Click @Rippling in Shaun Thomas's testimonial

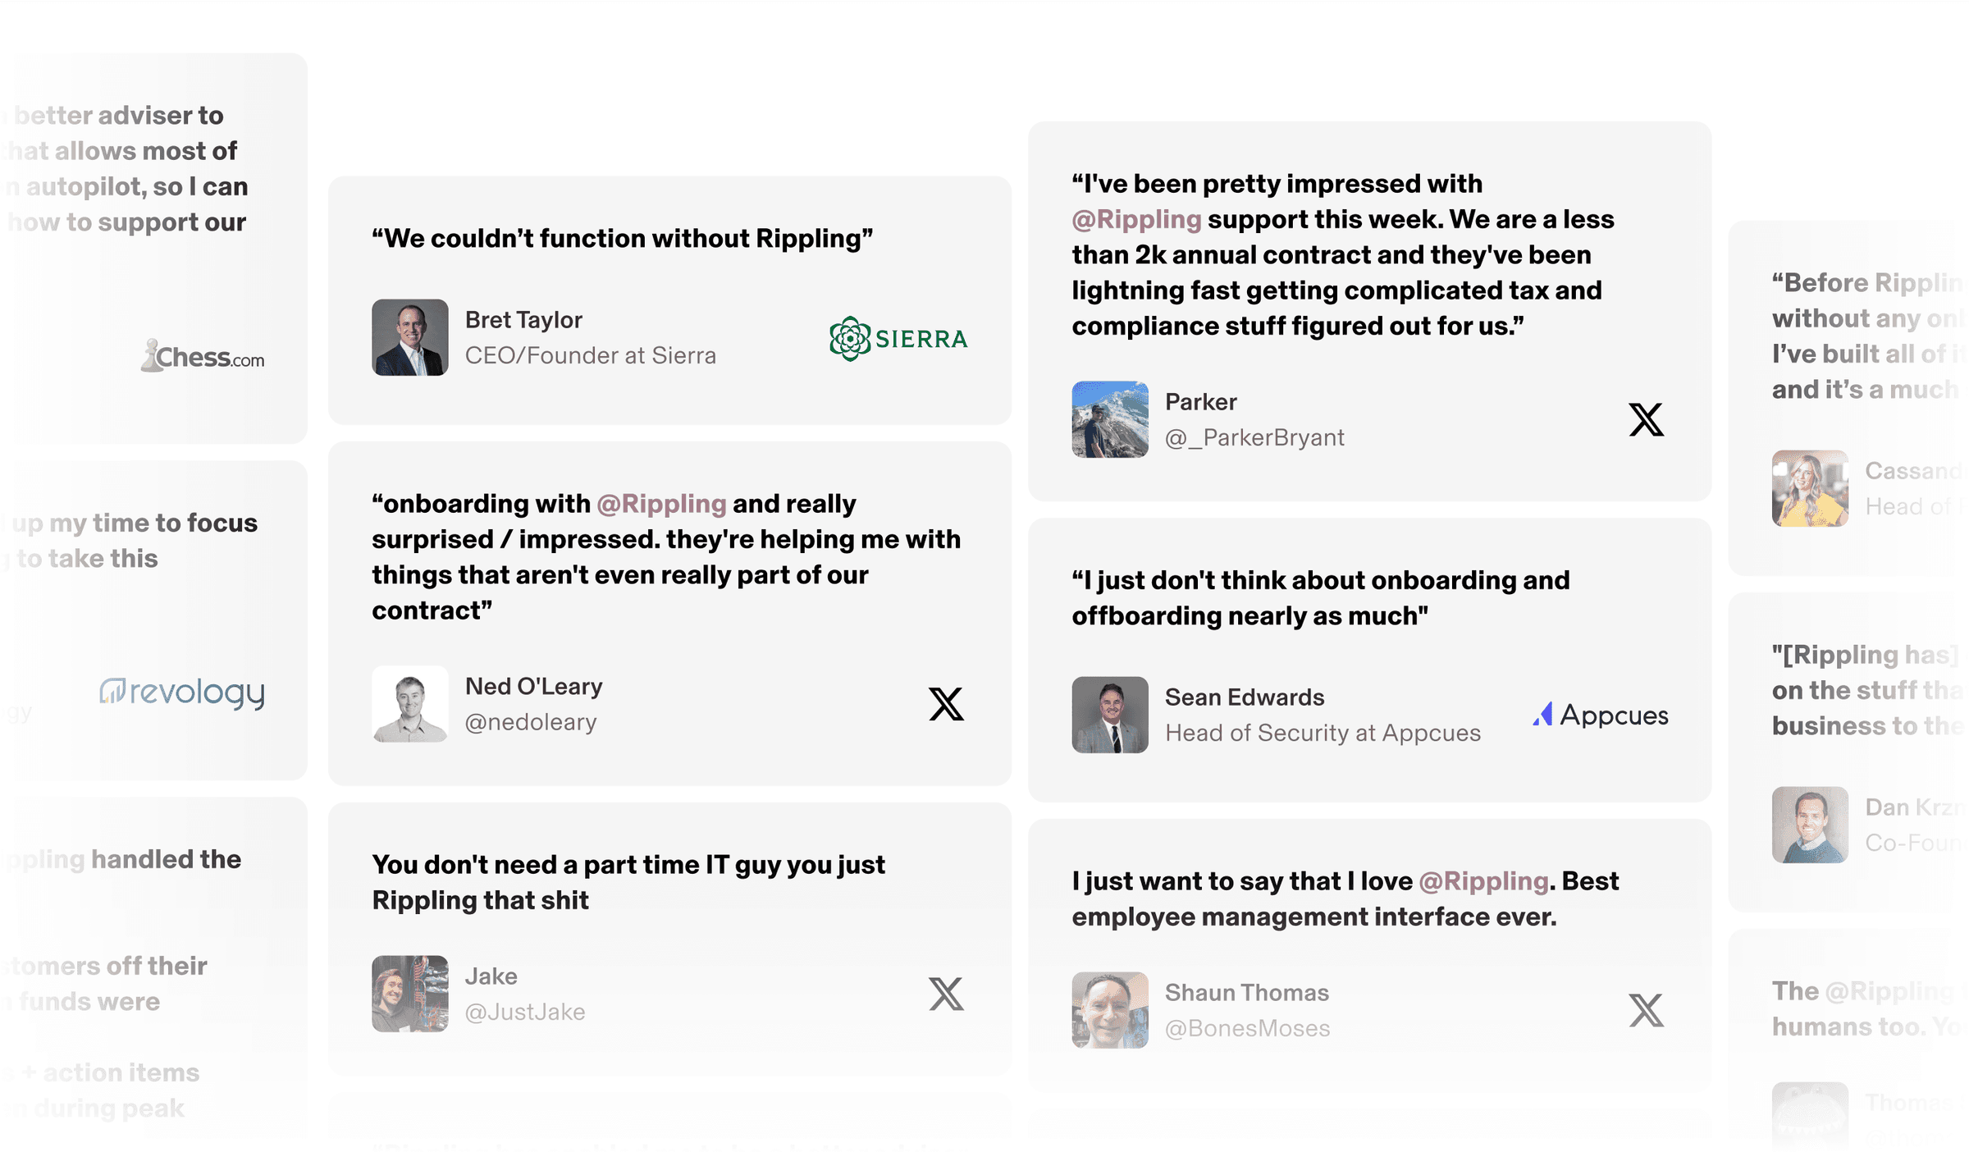[x=1483, y=880]
